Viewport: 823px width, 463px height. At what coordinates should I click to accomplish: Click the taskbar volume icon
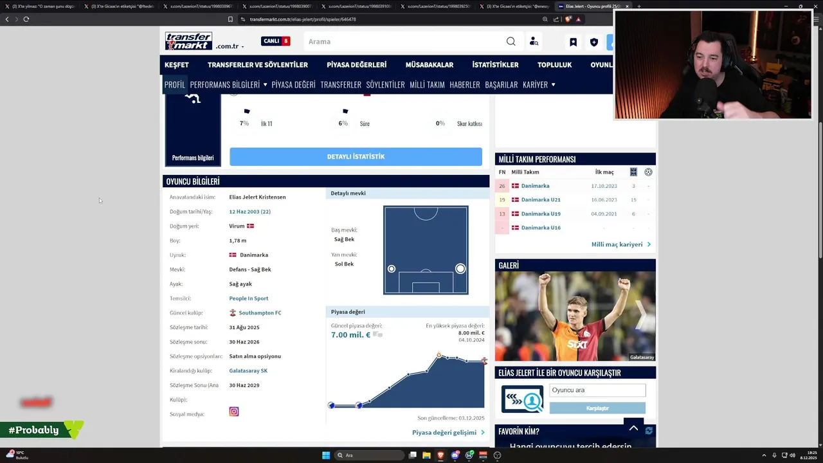click(793, 455)
